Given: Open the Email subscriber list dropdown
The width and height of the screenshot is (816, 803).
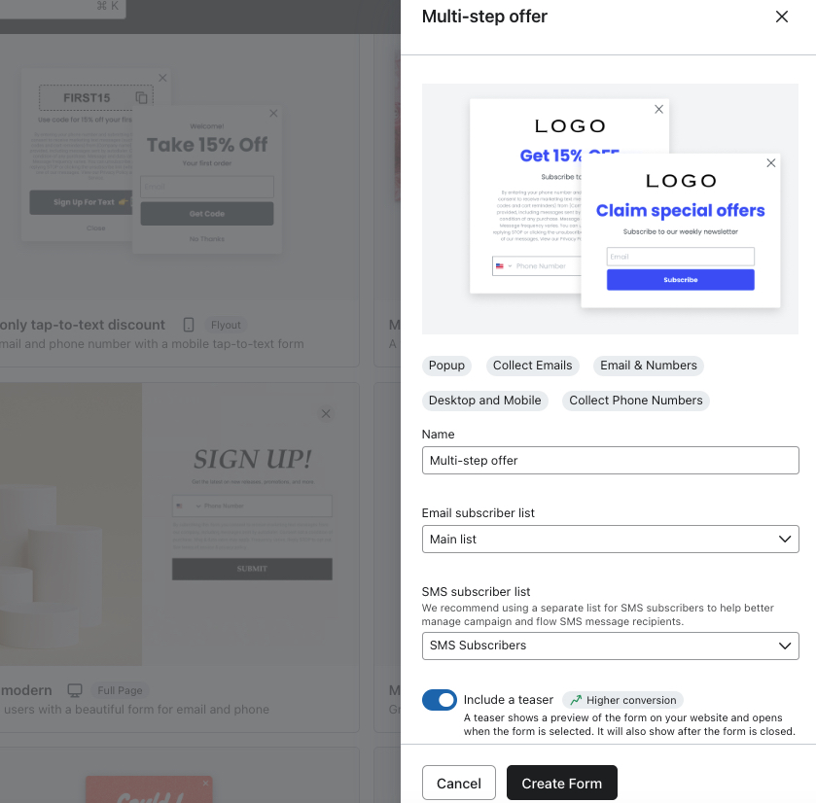Looking at the screenshot, I should (x=610, y=539).
